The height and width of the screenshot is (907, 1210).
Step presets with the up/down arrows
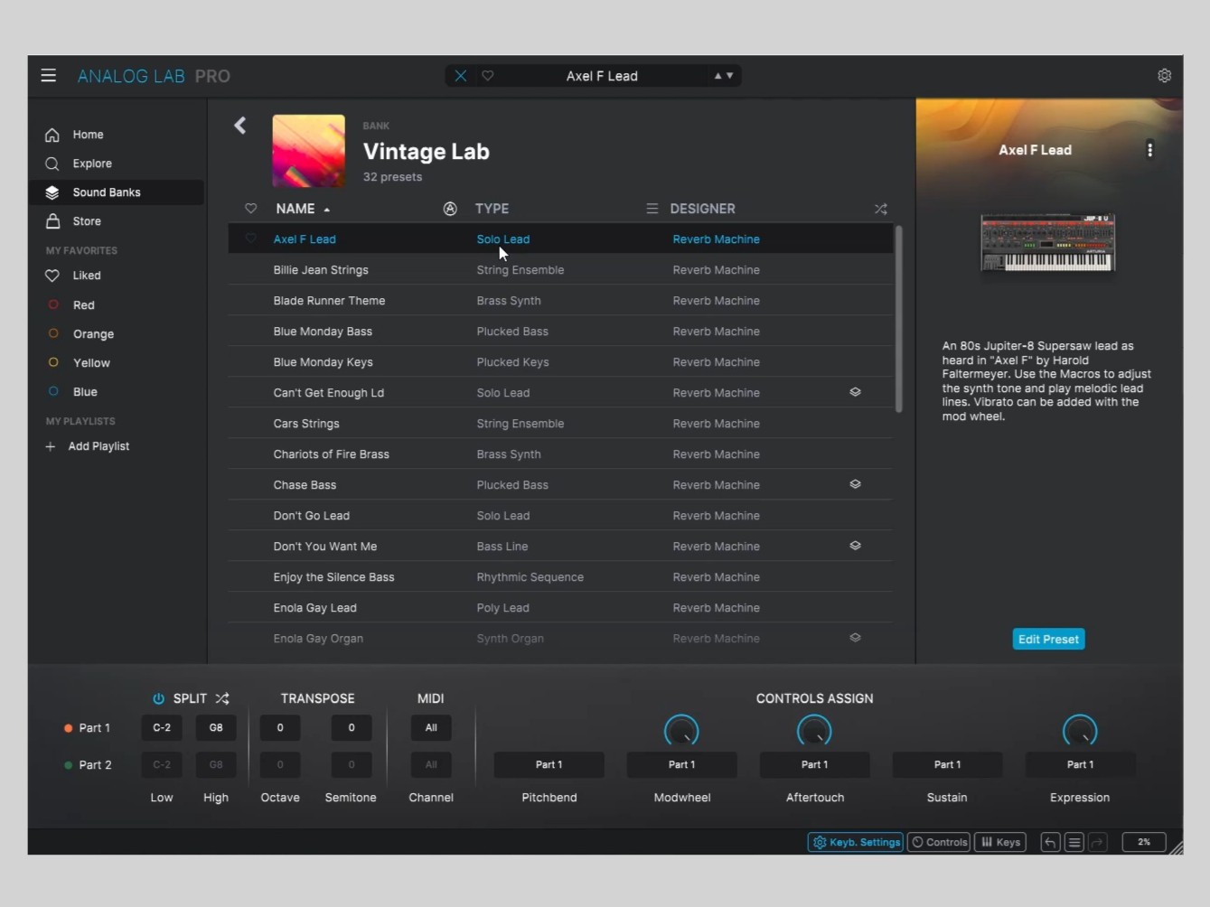(x=724, y=76)
